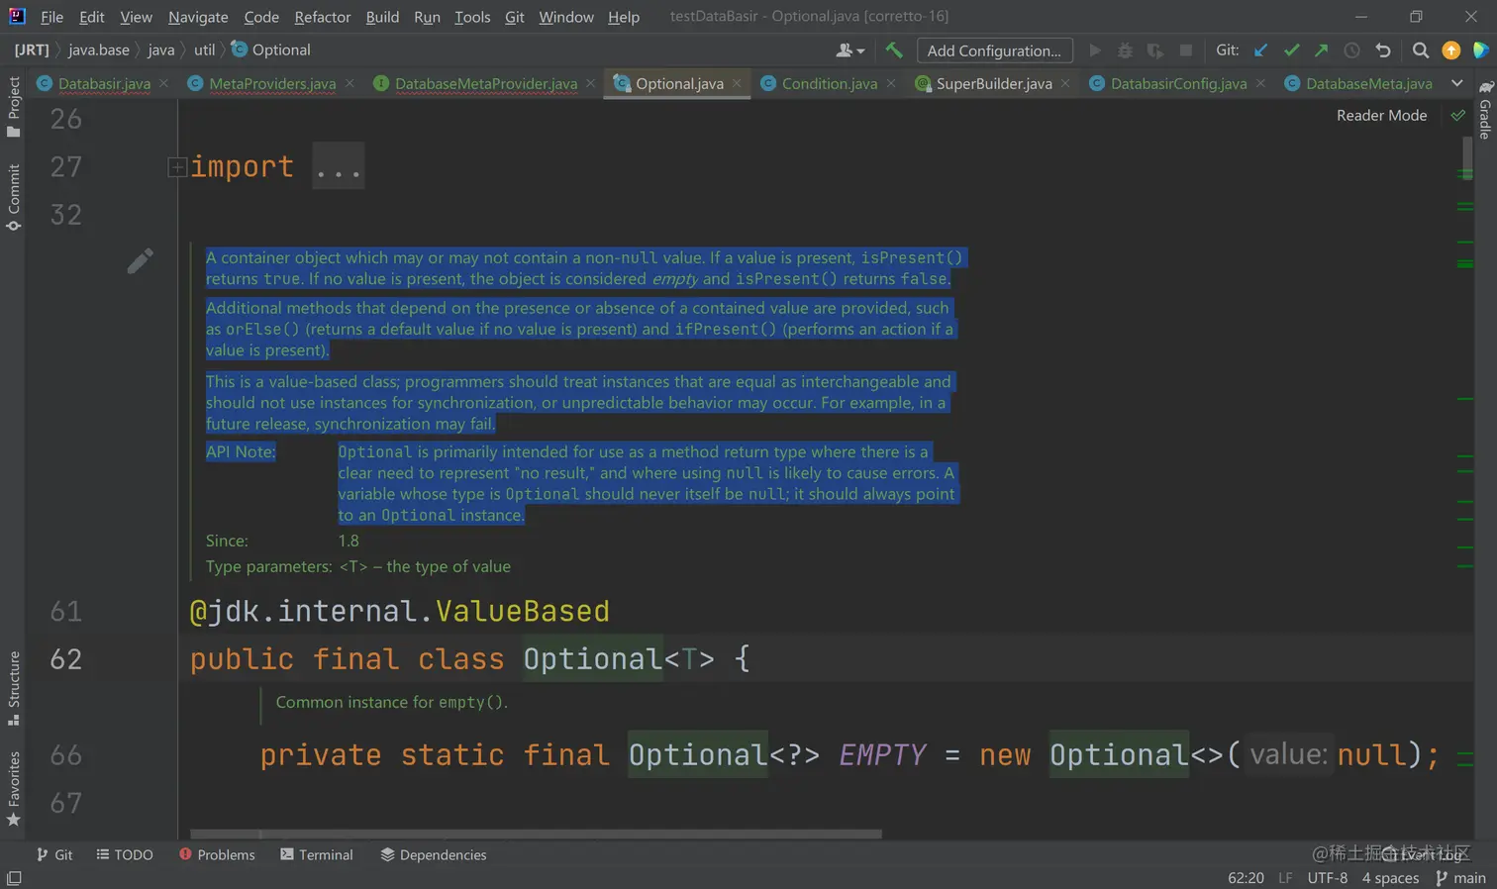Click the rollback undo arrow icon
Screen dimensions: 1497x889
1383,50
